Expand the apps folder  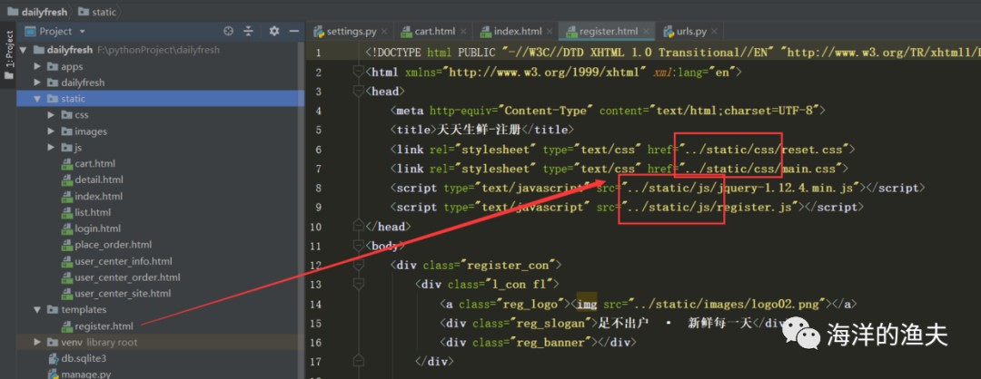[37, 66]
